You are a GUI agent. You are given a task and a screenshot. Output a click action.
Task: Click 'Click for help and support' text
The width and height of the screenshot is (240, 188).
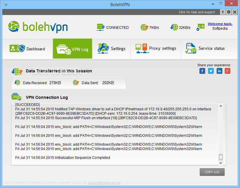coord(197,12)
